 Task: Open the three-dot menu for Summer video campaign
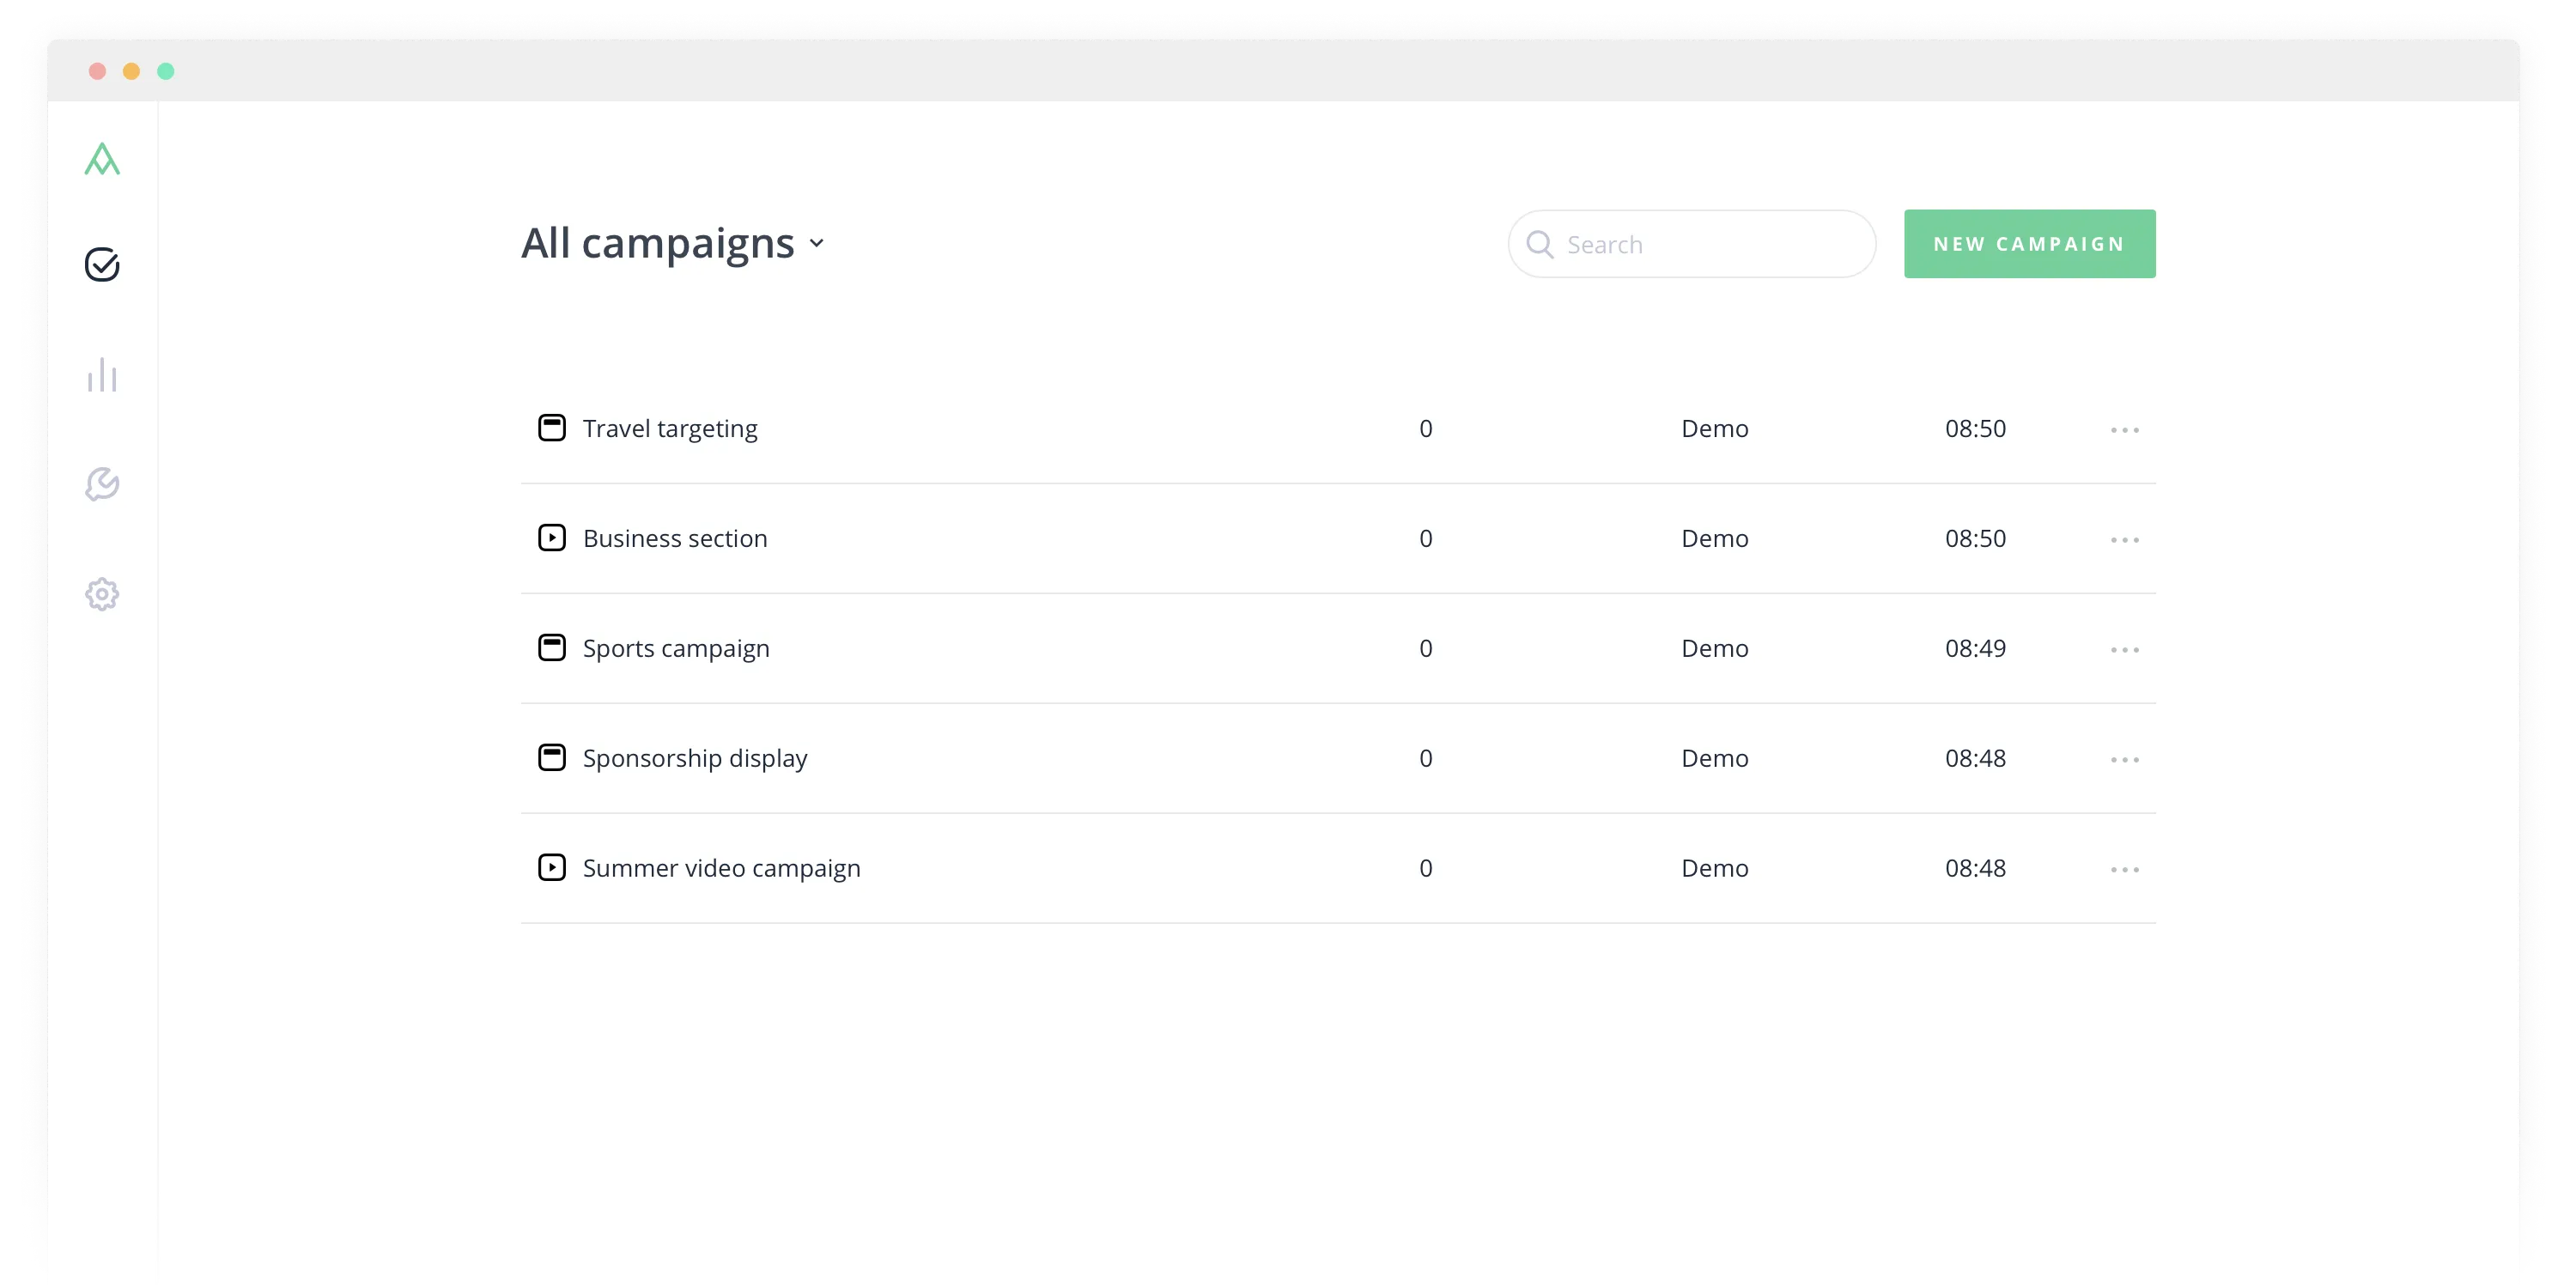[x=2125, y=869]
